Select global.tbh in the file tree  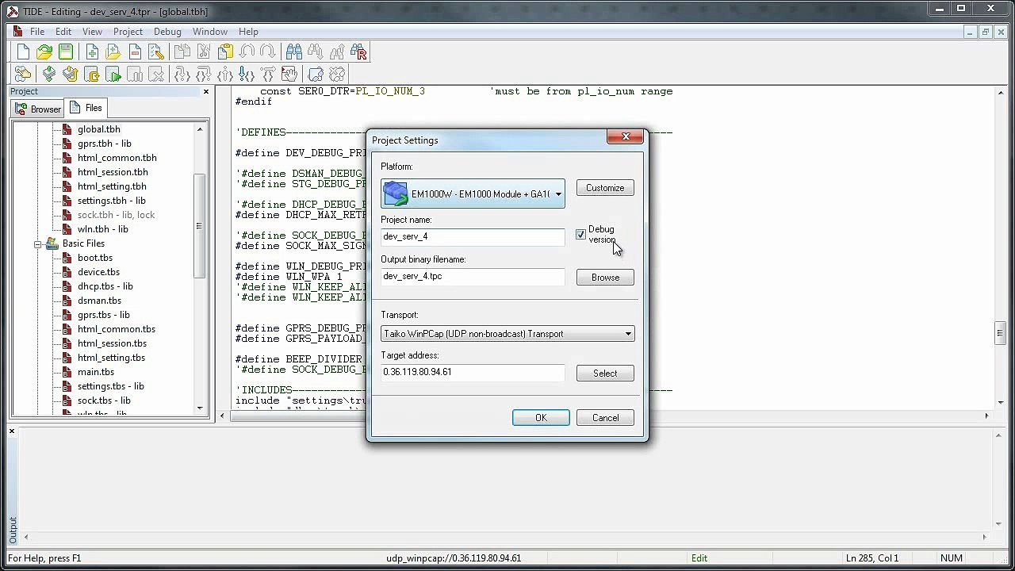pos(99,129)
